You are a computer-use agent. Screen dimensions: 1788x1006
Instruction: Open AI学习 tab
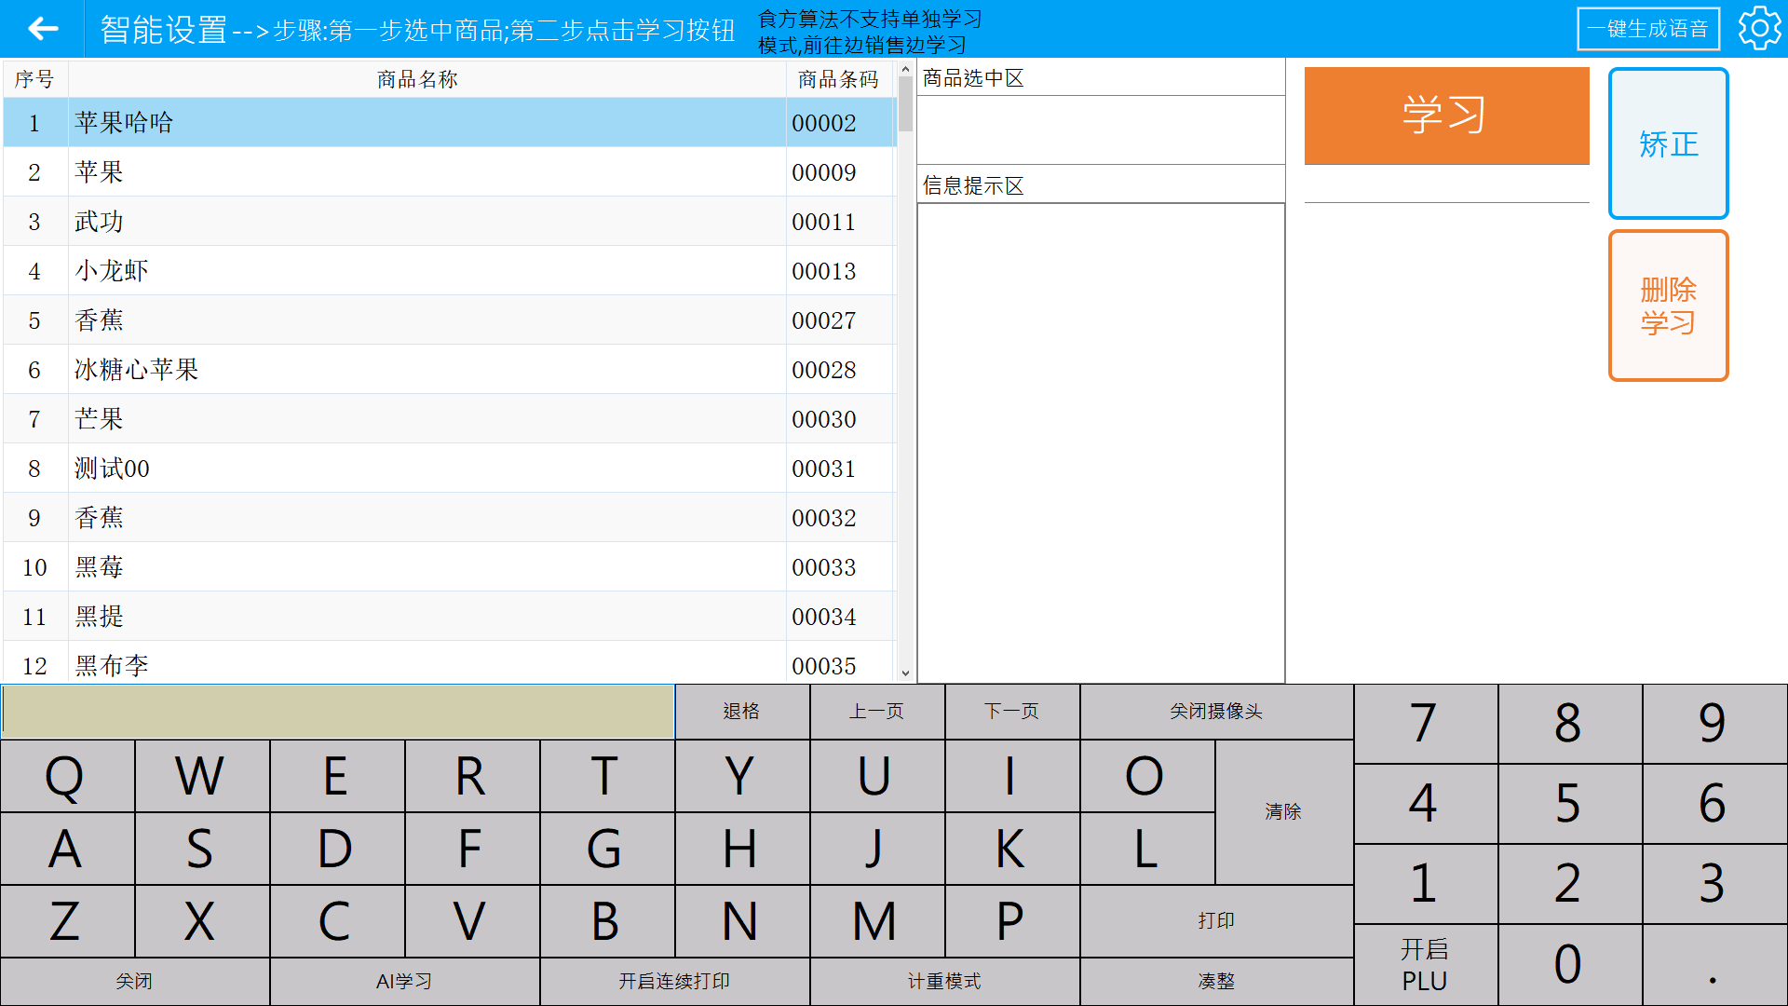tap(404, 981)
